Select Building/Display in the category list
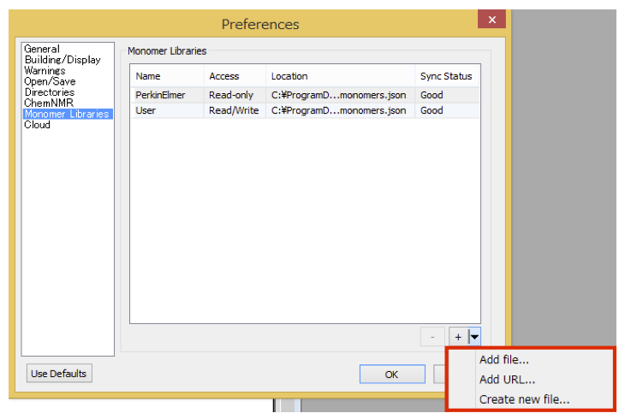625x419 pixels. pyautogui.click(x=62, y=60)
